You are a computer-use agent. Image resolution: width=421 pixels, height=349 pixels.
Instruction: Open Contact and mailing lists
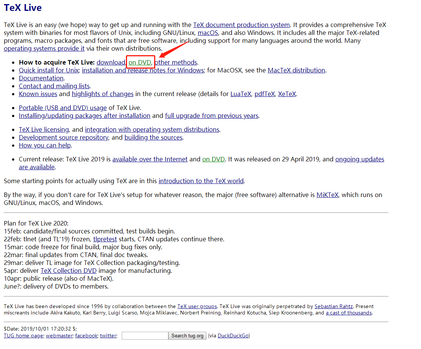[54, 86]
